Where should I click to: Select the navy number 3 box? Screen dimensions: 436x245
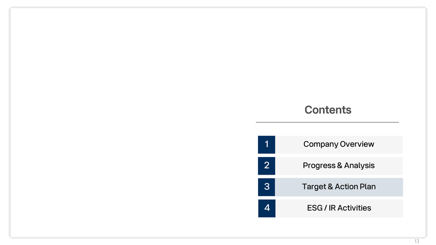267,187
